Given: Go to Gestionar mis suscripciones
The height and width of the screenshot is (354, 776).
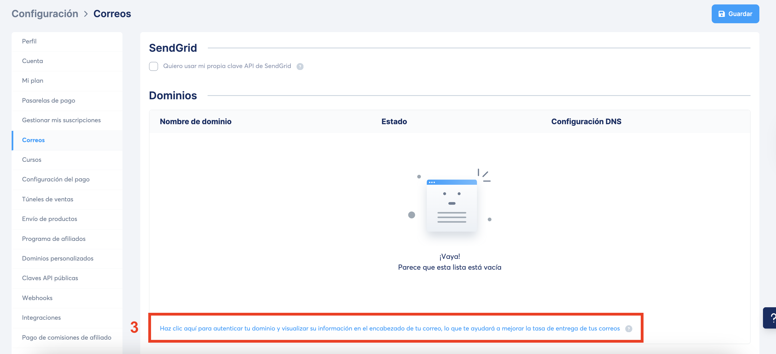Looking at the screenshot, I should click(61, 120).
